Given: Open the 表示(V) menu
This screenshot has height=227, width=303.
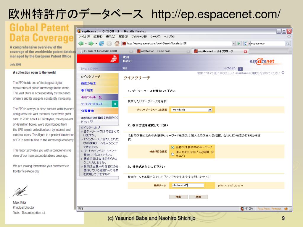Looking at the screenshot, I should (110, 36).
